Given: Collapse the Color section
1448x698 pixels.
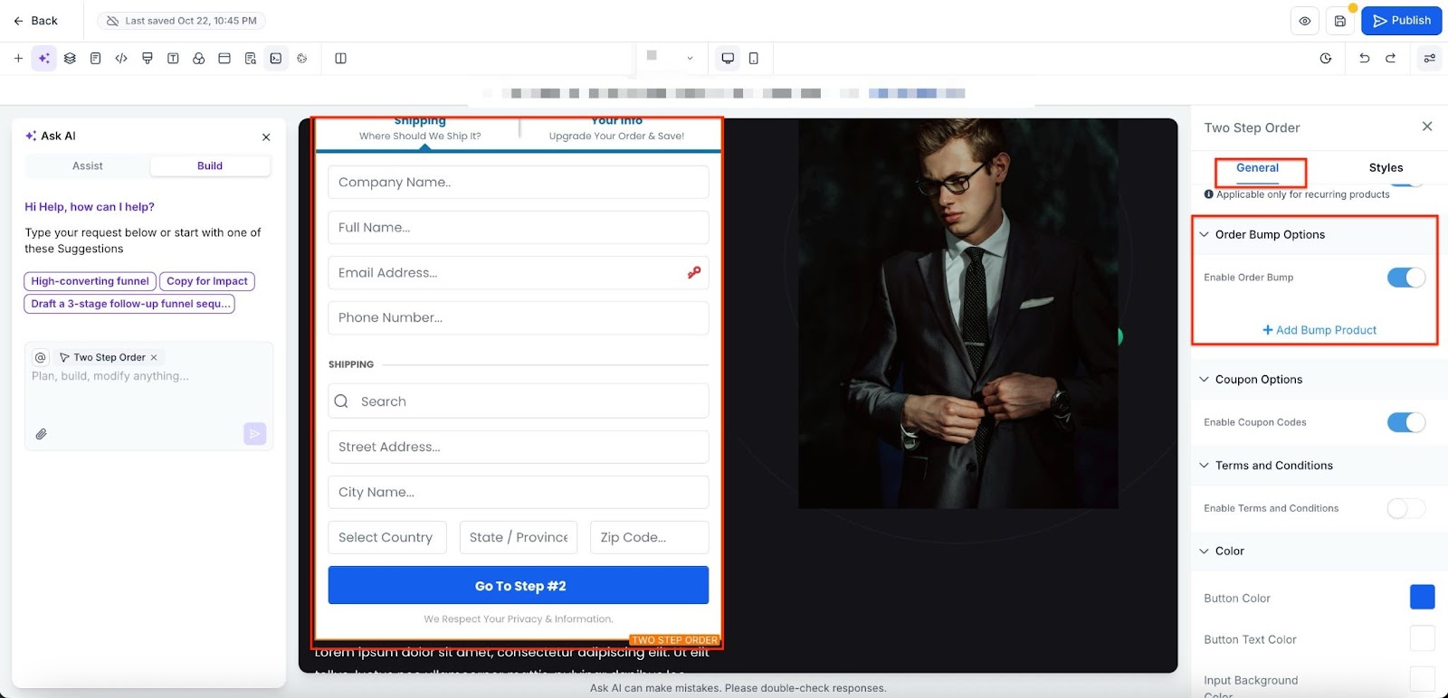Looking at the screenshot, I should (x=1205, y=551).
